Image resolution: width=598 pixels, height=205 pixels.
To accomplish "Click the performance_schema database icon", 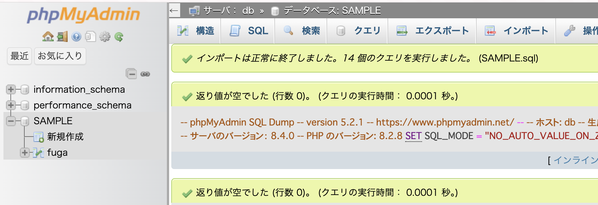I will tap(25, 105).
